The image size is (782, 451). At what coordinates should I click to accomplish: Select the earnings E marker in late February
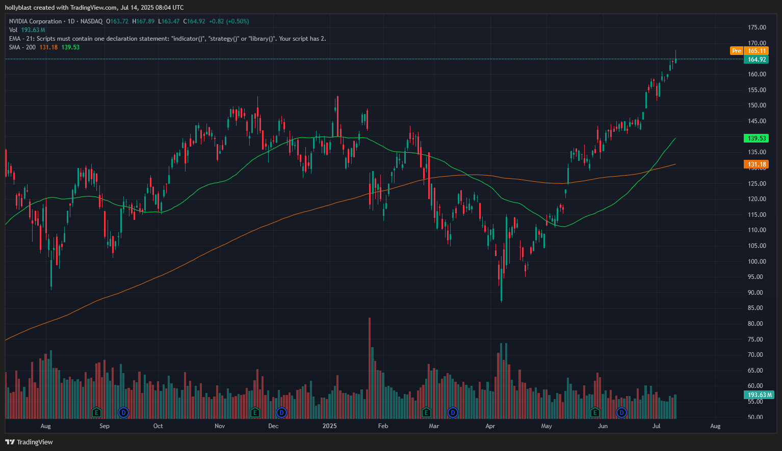(x=426, y=412)
